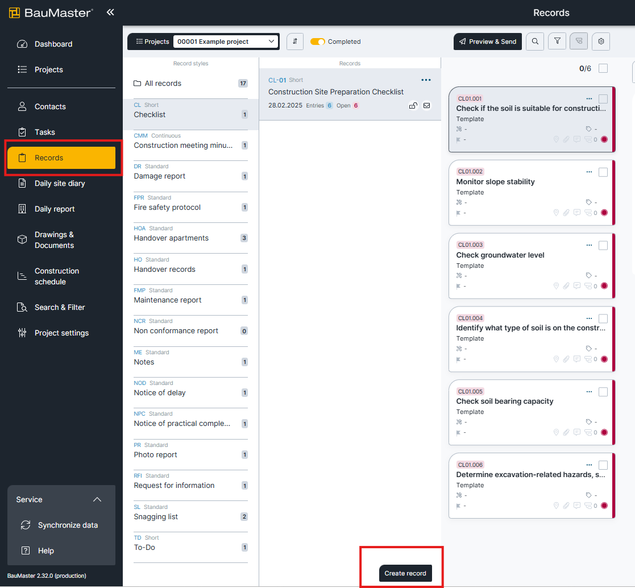Check the box on entry CL01.005

[x=603, y=392]
